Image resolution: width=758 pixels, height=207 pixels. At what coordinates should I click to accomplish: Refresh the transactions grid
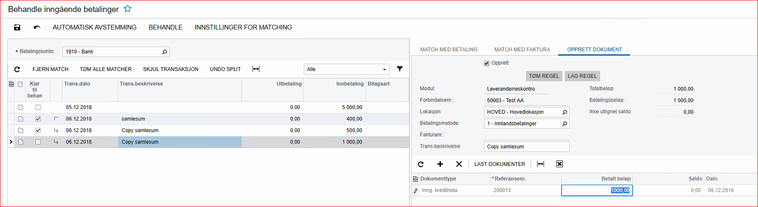pyautogui.click(x=17, y=69)
